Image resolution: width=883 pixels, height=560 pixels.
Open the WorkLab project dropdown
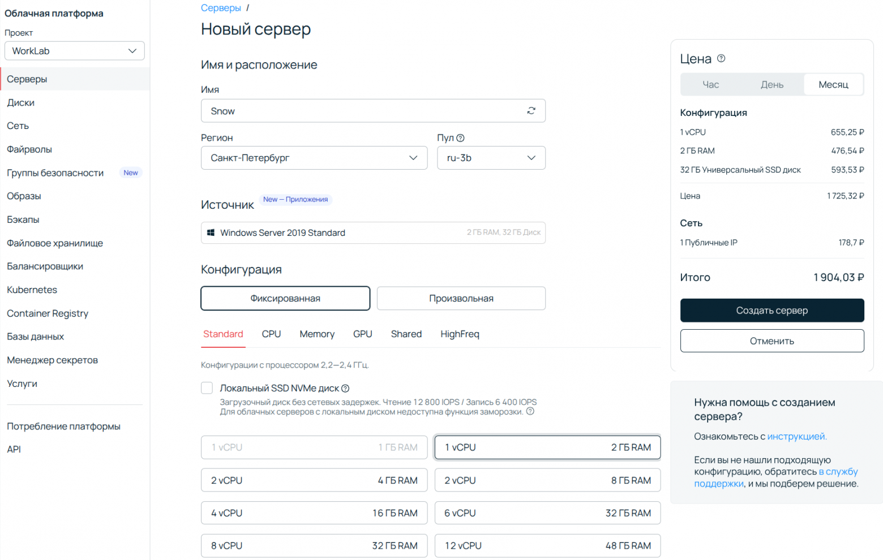75,51
